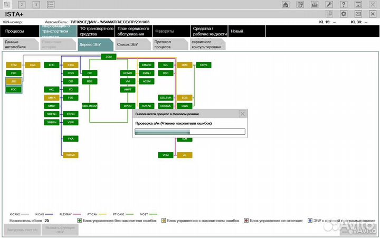The image size is (380, 238).
Task: Click the minimize-to-tray arrow icon in toolbar
Action: click(x=358, y=5)
